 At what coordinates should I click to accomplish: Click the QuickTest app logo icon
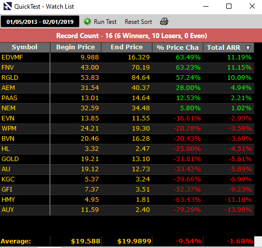pos(8,6)
